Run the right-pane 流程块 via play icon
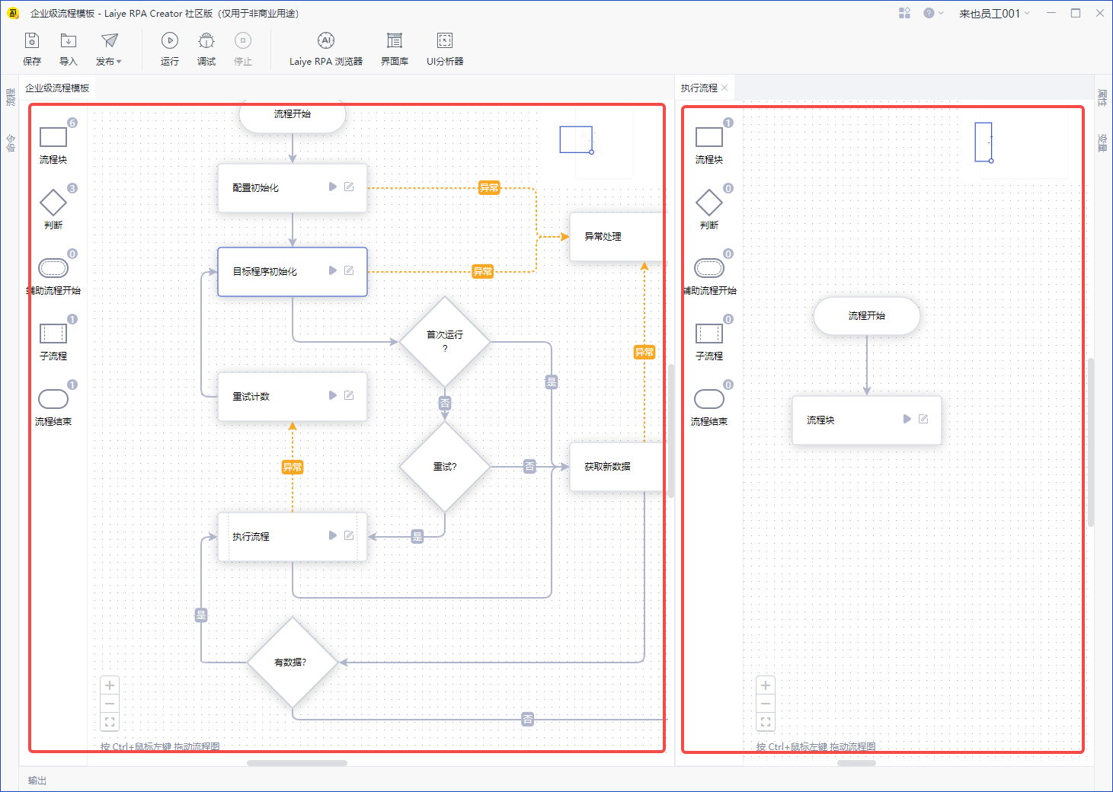 pyautogui.click(x=907, y=419)
